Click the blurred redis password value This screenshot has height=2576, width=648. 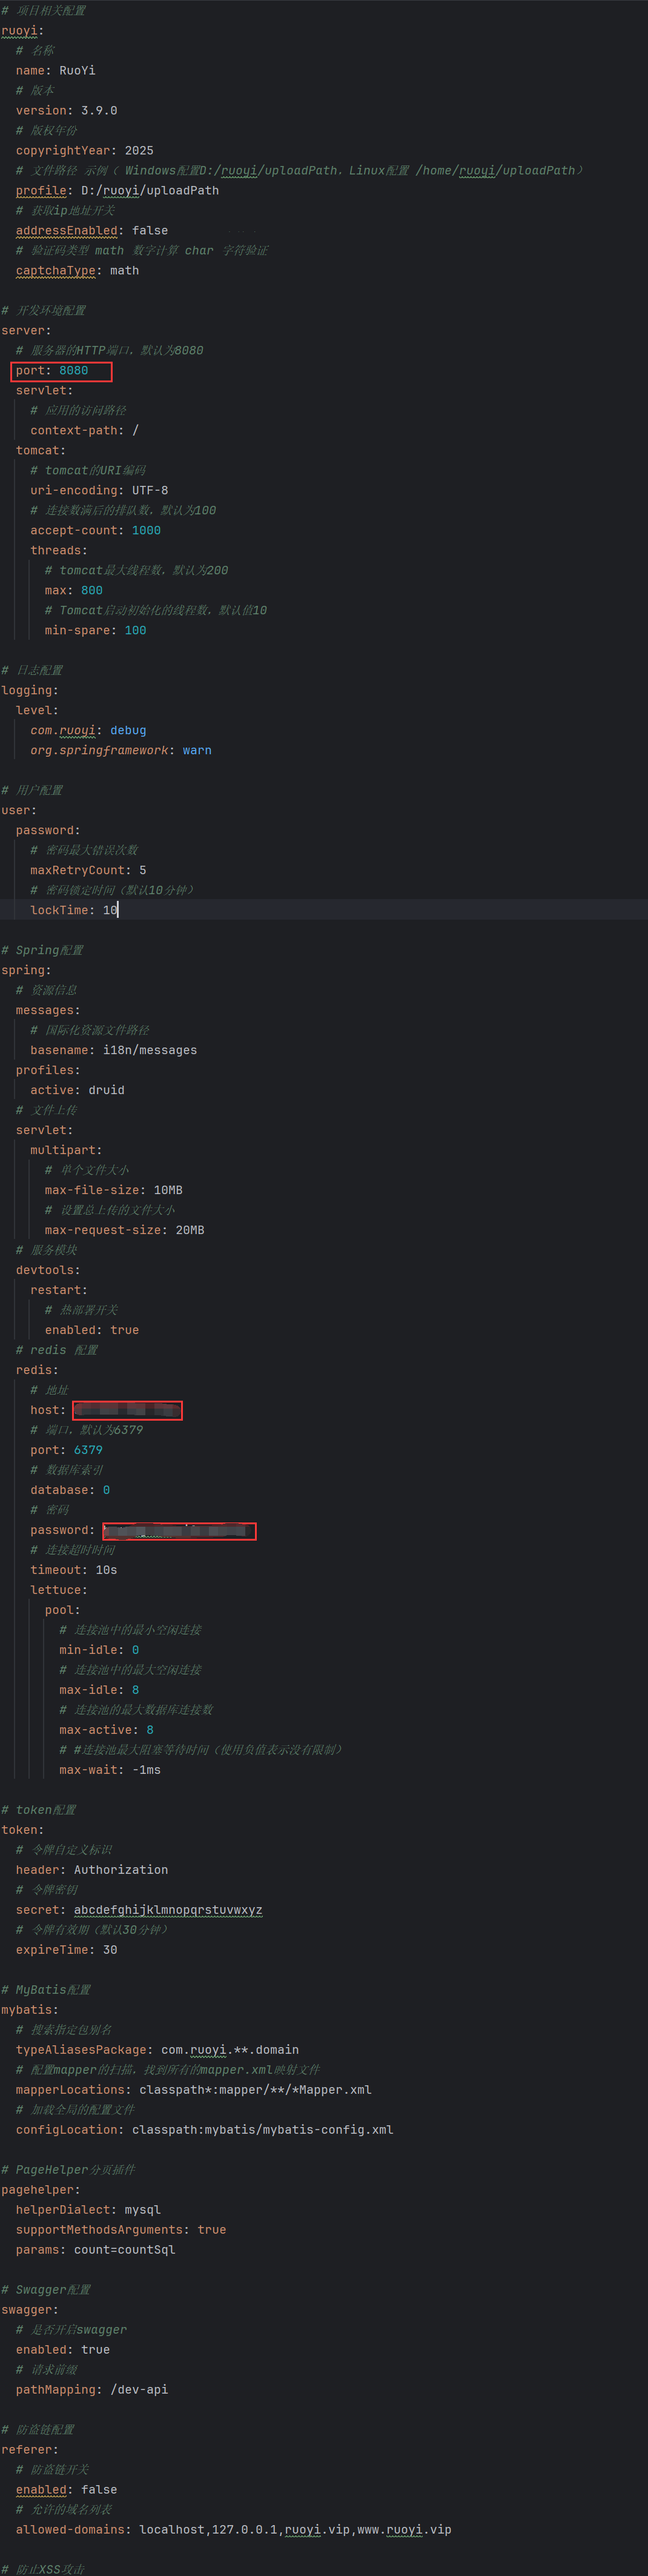(x=179, y=1531)
